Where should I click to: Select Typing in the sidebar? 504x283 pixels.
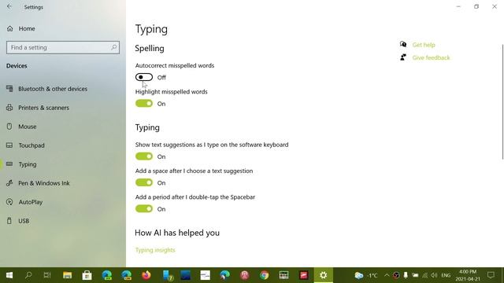click(x=21, y=164)
